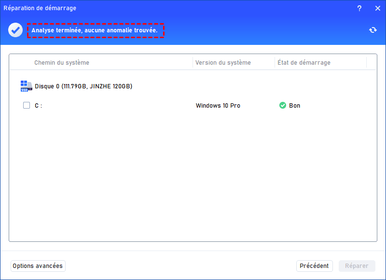The height and width of the screenshot is (280, 386).
Task: Click the Réparation de démarrage window title
Action: click(x=40, y=8)
